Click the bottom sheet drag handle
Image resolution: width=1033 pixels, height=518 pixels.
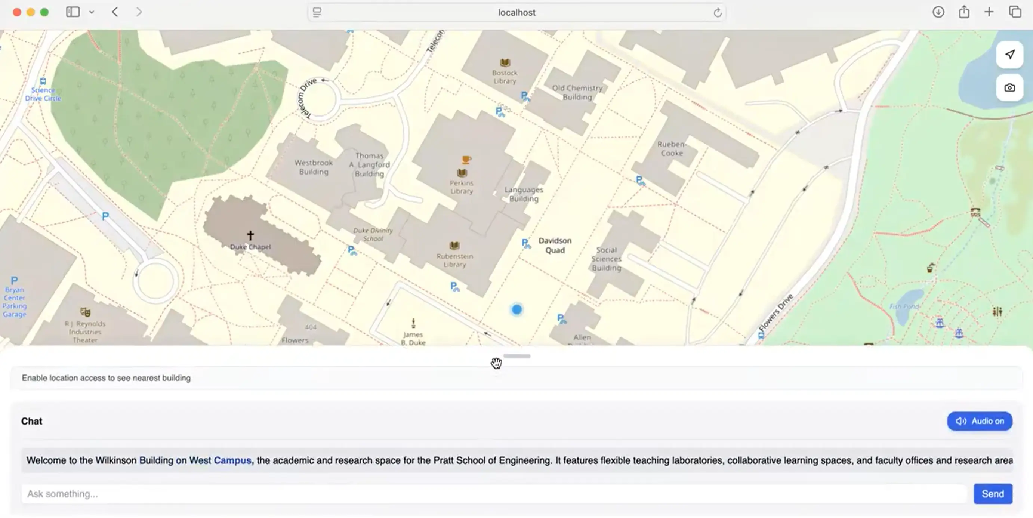pyautogui.click(x=517, y=356)
